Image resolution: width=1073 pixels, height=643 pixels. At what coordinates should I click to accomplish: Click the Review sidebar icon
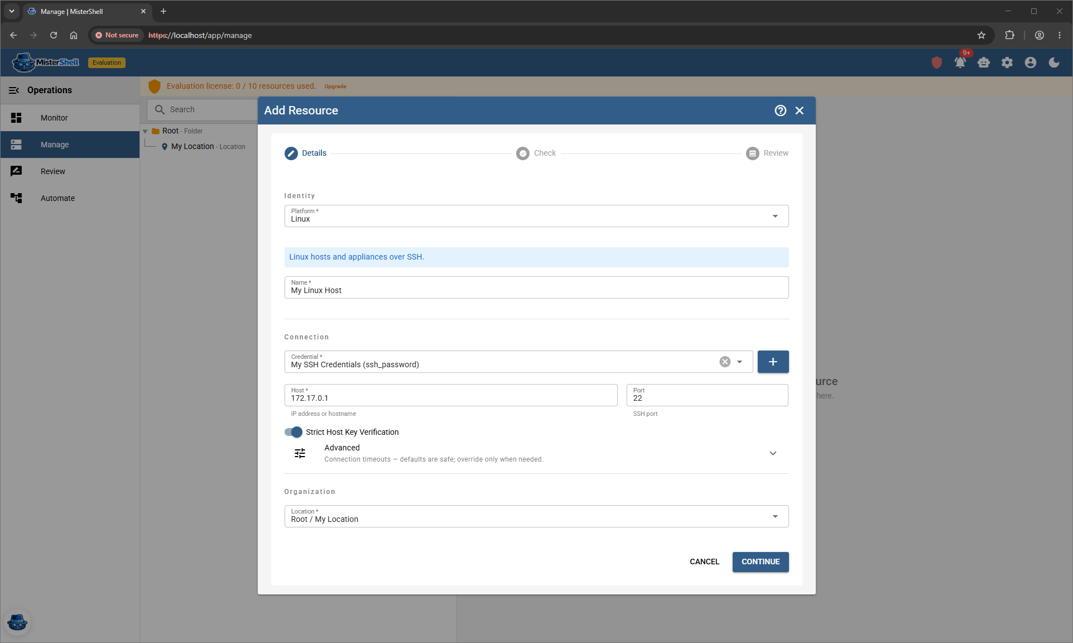pos(16,171)
